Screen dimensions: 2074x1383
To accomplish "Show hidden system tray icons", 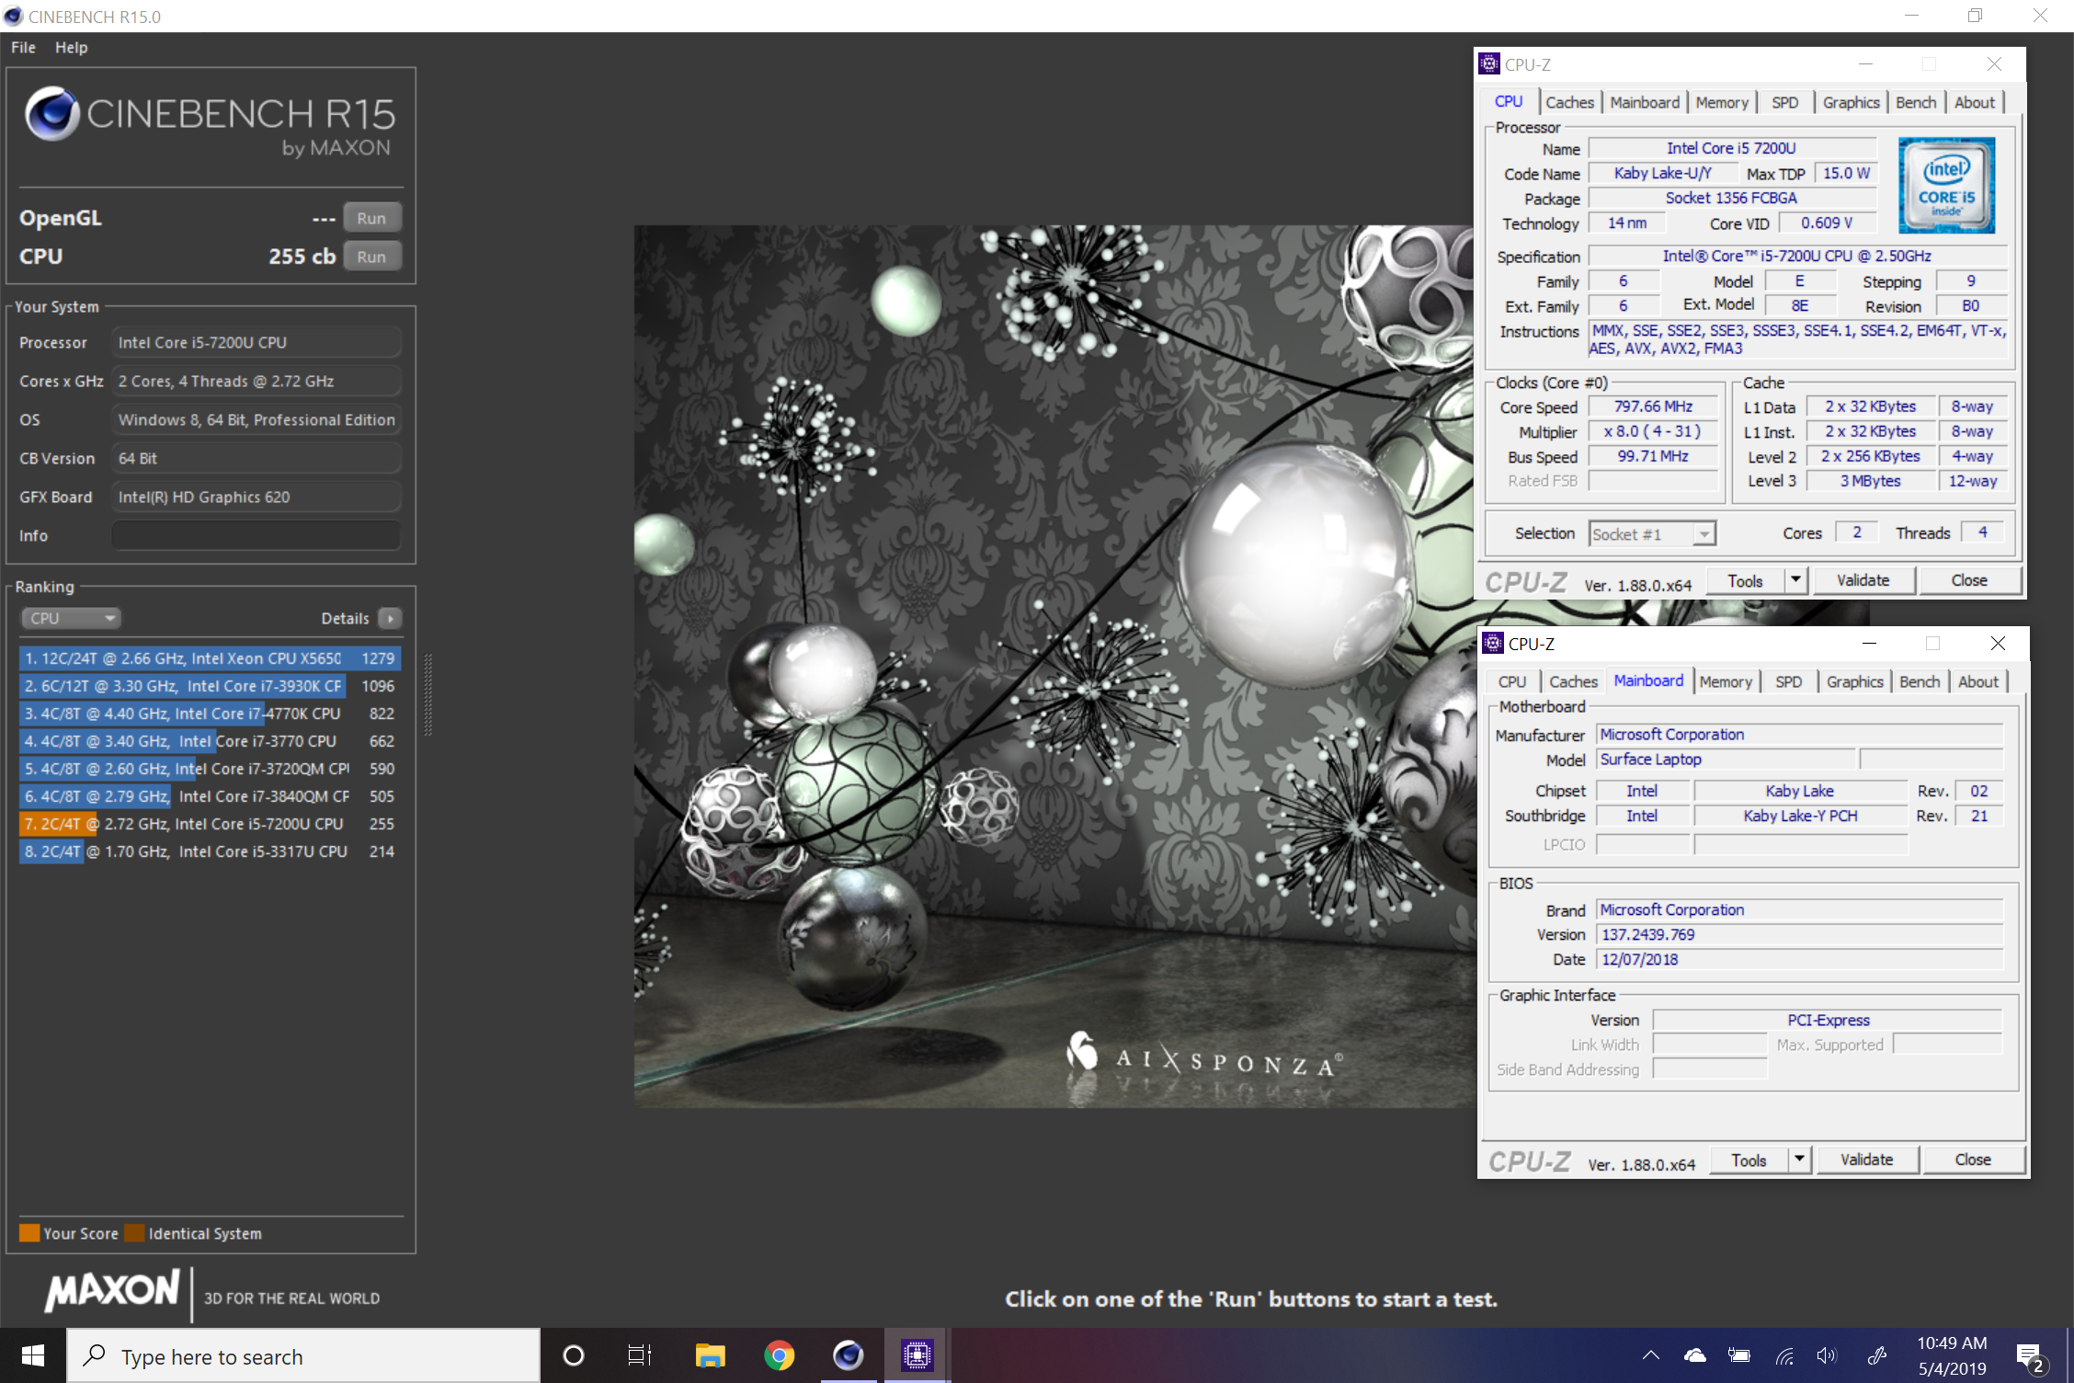I will (x=1650, y=1355).
